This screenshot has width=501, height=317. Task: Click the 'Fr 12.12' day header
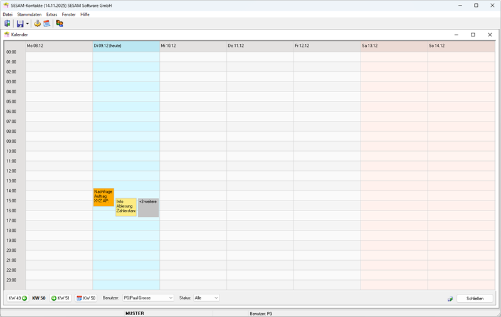(327, 46)
